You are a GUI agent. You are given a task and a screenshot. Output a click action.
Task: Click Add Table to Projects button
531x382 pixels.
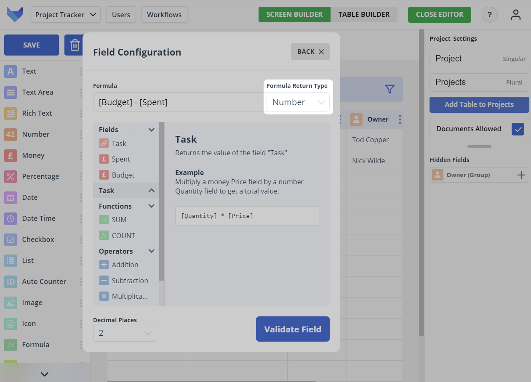tap(479, 104)
